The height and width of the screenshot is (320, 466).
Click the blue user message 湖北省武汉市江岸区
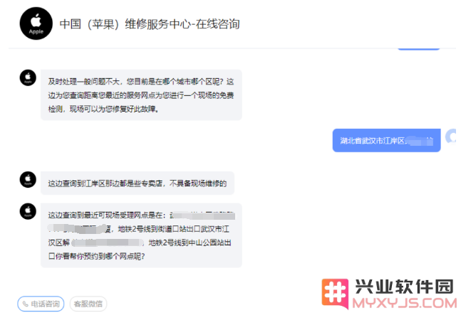(x=386, y=140)
